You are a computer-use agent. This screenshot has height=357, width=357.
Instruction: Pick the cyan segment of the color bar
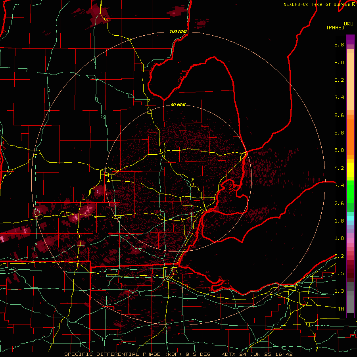pos(350,218)
